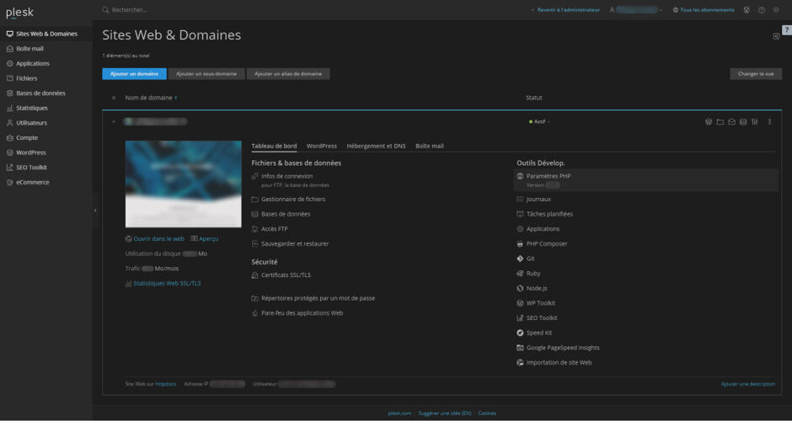Toggle the theme icon at top right
The width and height of the screenshot is (792, 421).
(776, 10)
